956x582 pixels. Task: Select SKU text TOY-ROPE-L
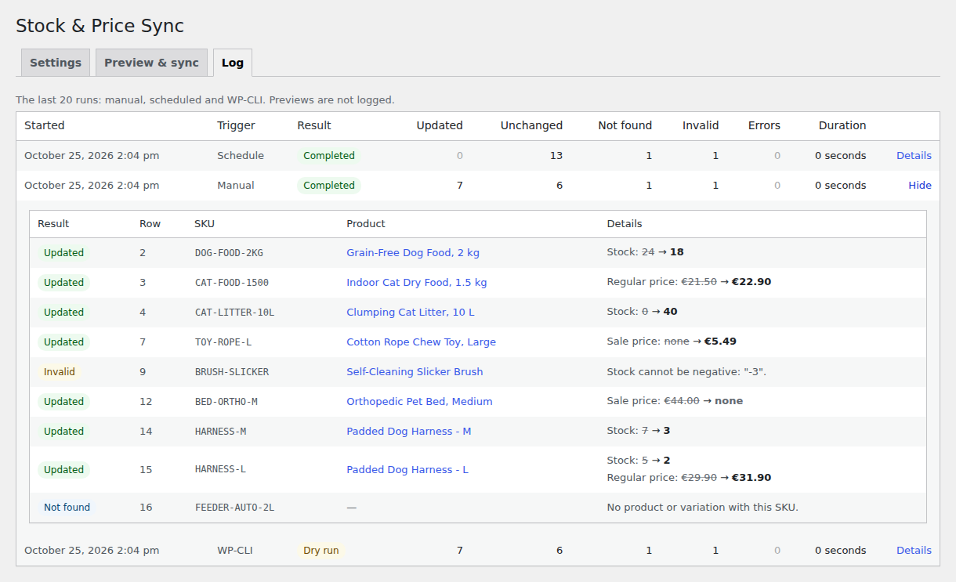click(223, 342)
